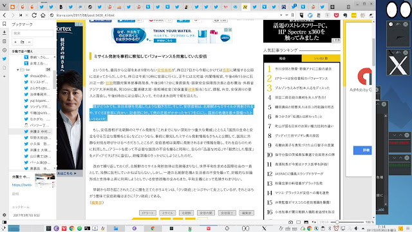Click blue 詳細 button in AdMob ad
The height and width of the screenshot is (232, 412).
pos(362,150)
